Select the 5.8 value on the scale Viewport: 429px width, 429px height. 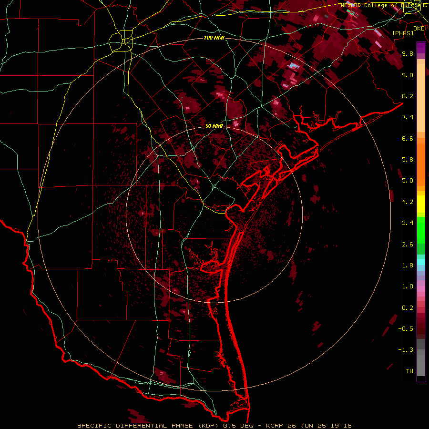tap(408, 160)
